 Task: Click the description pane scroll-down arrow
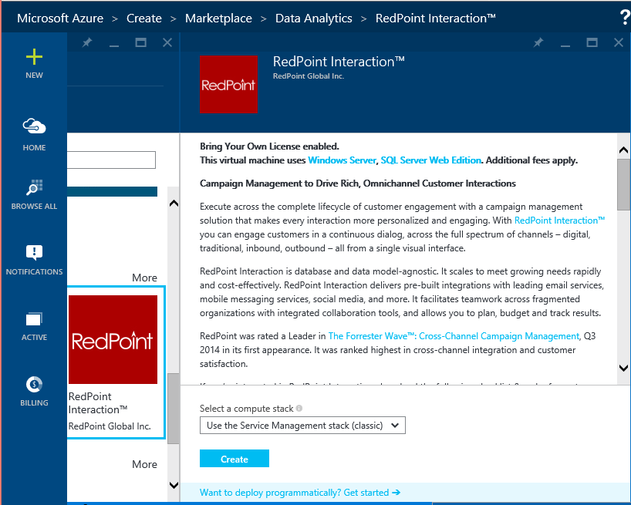[x=624, y=369]
